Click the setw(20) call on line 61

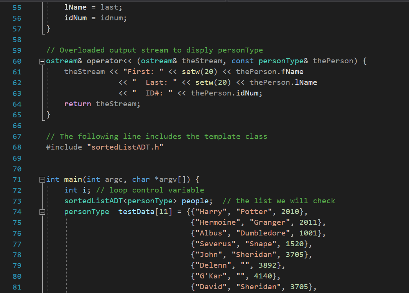click(x=201, y=72)
